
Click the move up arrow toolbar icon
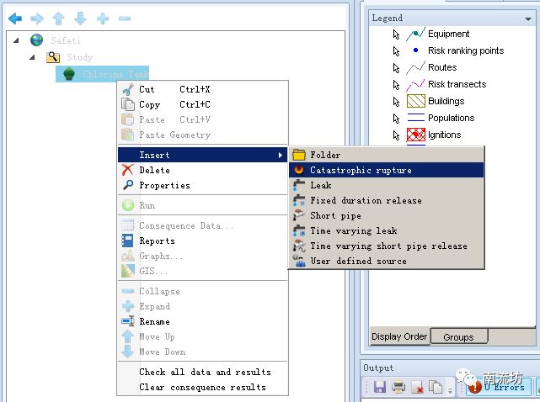(x=58, y=19)
